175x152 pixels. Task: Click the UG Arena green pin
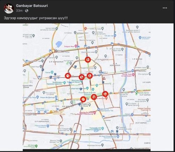(36, 146)
